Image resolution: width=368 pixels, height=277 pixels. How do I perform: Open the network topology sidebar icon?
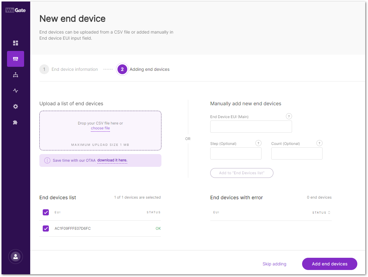(15, 75)
